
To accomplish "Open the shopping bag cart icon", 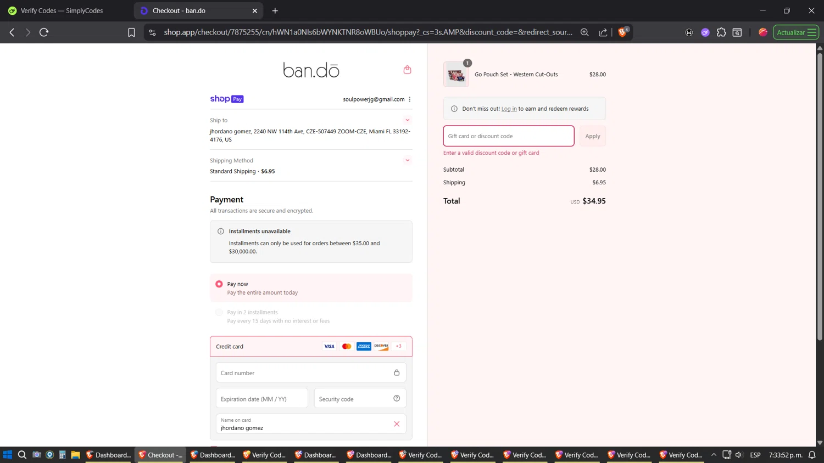I will tap(407, 70).
